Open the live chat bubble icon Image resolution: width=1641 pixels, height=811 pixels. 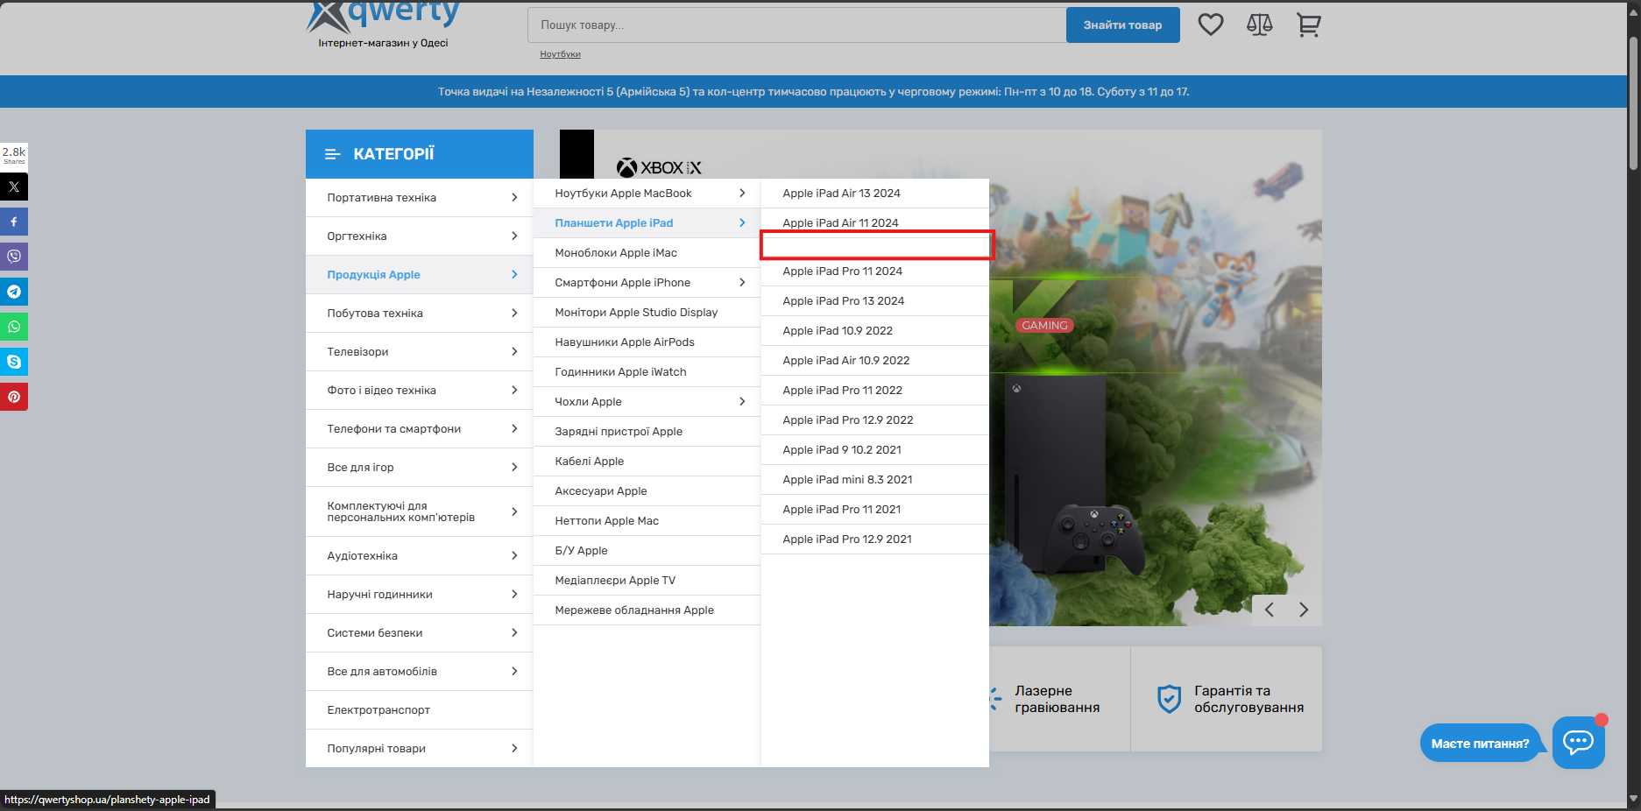(1578, 743)
